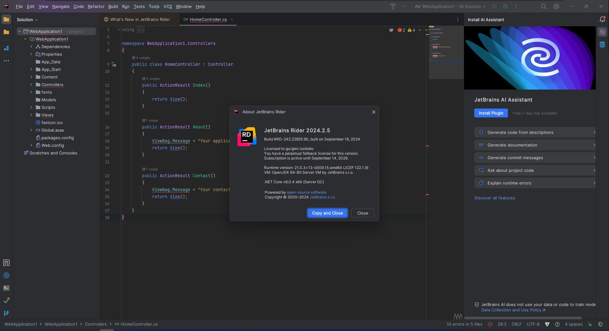Open the Refactor menu
609x331 pixels.
point(96,6)
